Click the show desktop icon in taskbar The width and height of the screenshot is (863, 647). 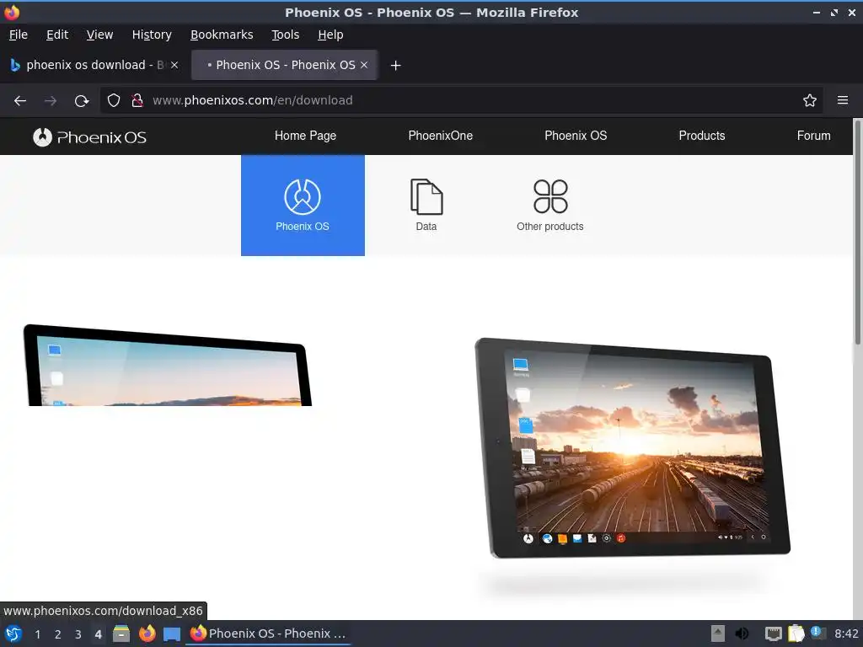(x=172, y=634)
